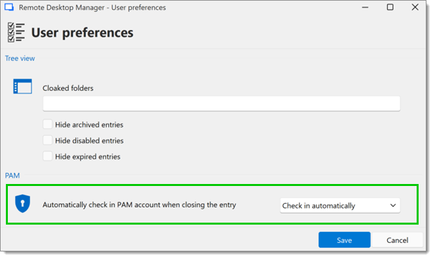This screenshot has width=433, height=258.
Task: Click the Hide archived entries label
Action: [89, 124]
